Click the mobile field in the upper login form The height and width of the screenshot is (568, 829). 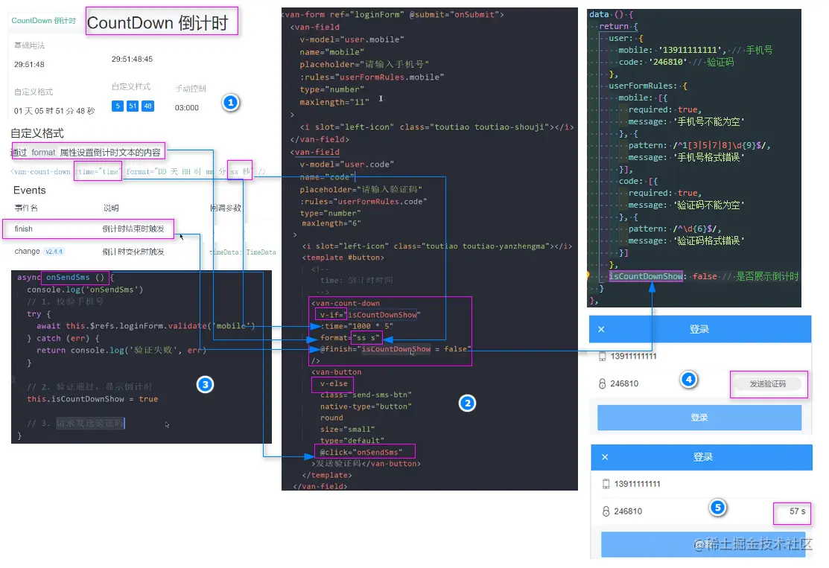click(633, 356)
